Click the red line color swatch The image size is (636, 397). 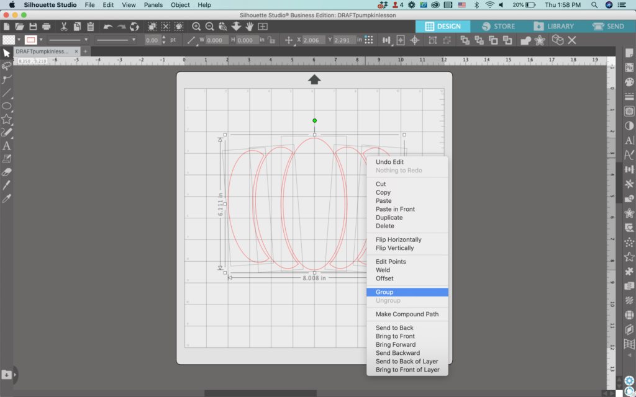31,40
